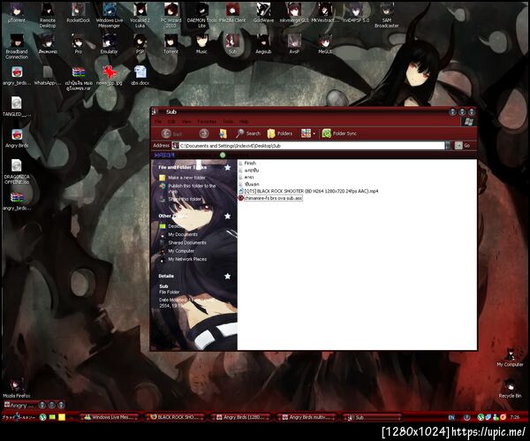Open DAEMON Tools Lite desktop icon
The image size is (530, 441).
click(201, 15)
